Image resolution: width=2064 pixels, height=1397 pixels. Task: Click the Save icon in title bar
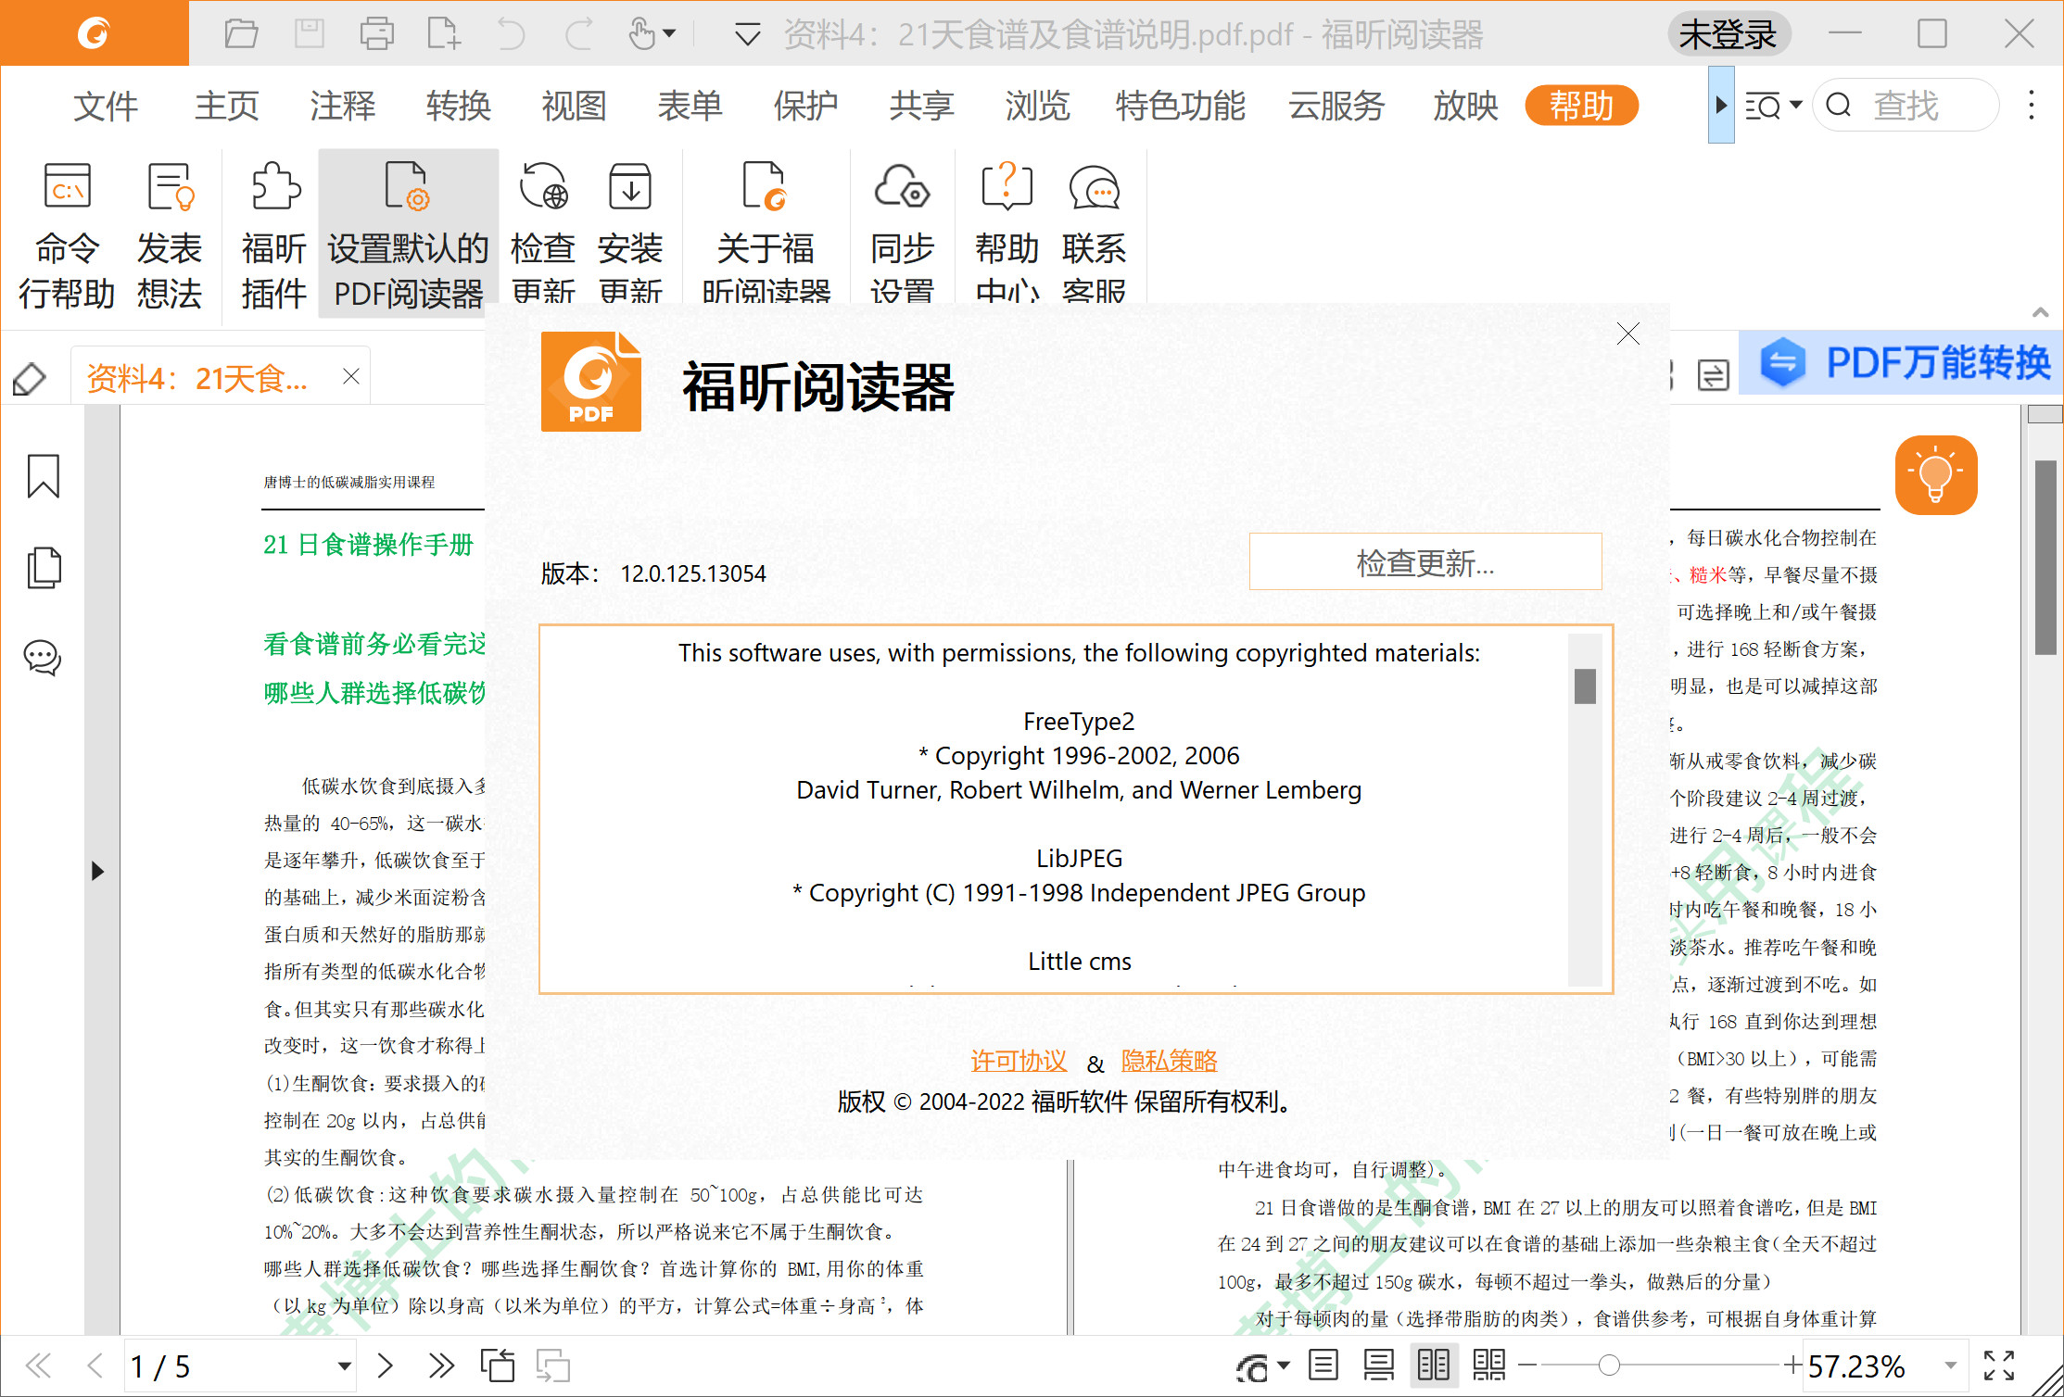tap(309, 34)
